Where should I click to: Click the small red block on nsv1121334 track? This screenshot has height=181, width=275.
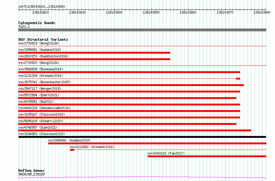tap(238, 79)
